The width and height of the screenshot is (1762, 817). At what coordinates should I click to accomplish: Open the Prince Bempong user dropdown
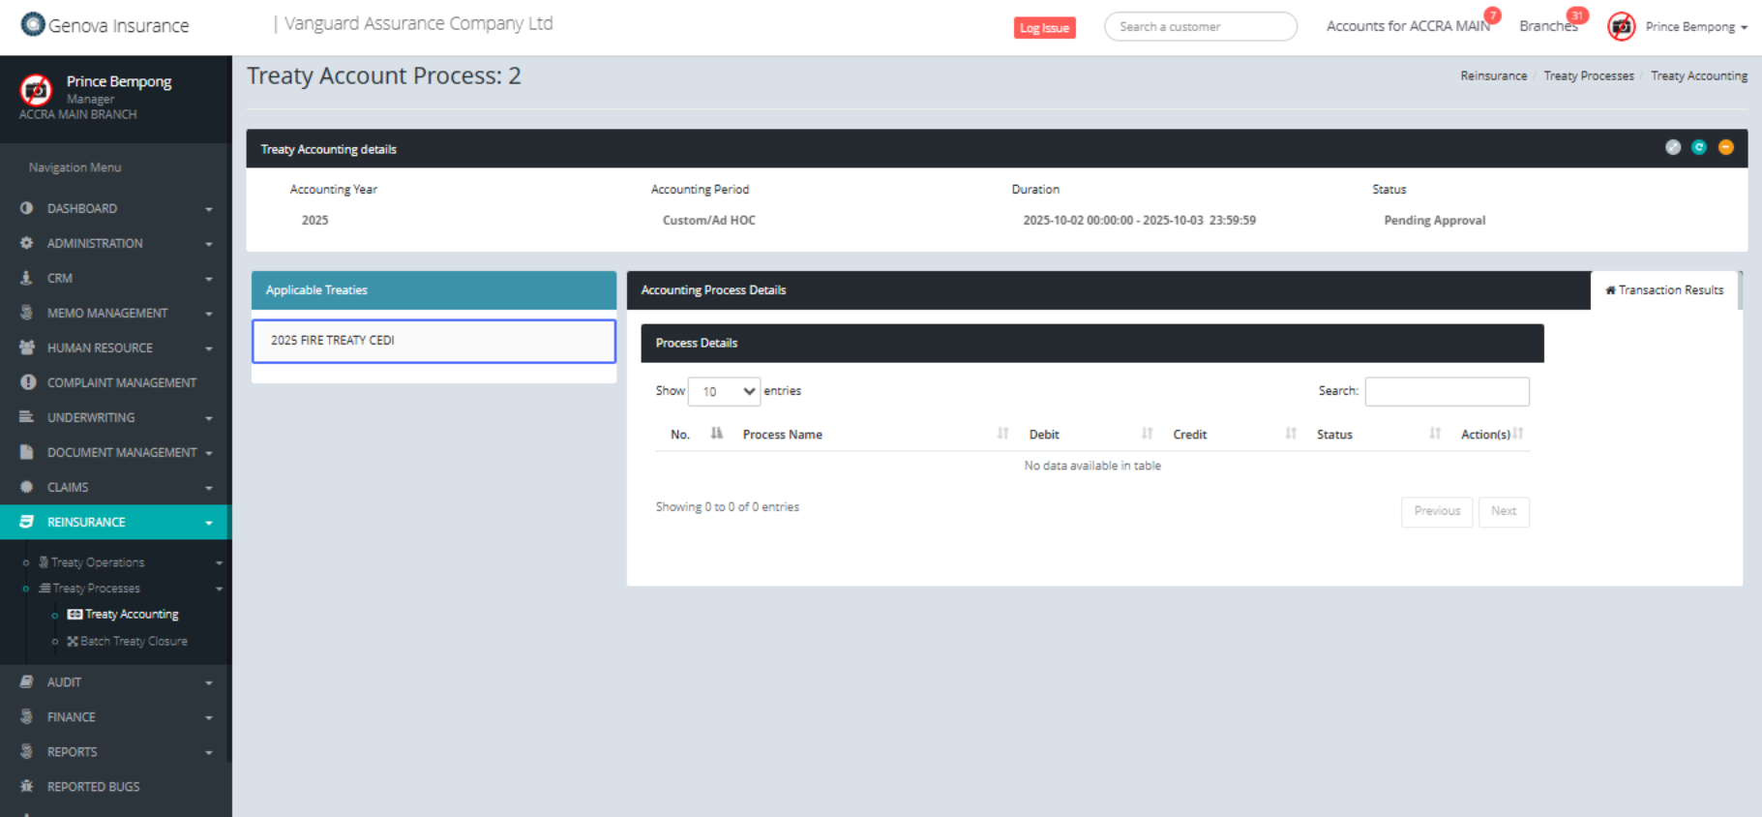pos(1696,27)
